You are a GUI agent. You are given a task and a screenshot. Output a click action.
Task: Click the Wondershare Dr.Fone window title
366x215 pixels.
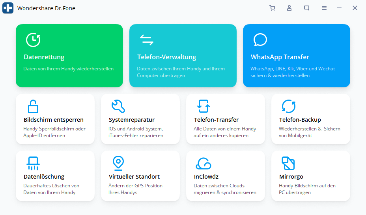tap(46, 8)
